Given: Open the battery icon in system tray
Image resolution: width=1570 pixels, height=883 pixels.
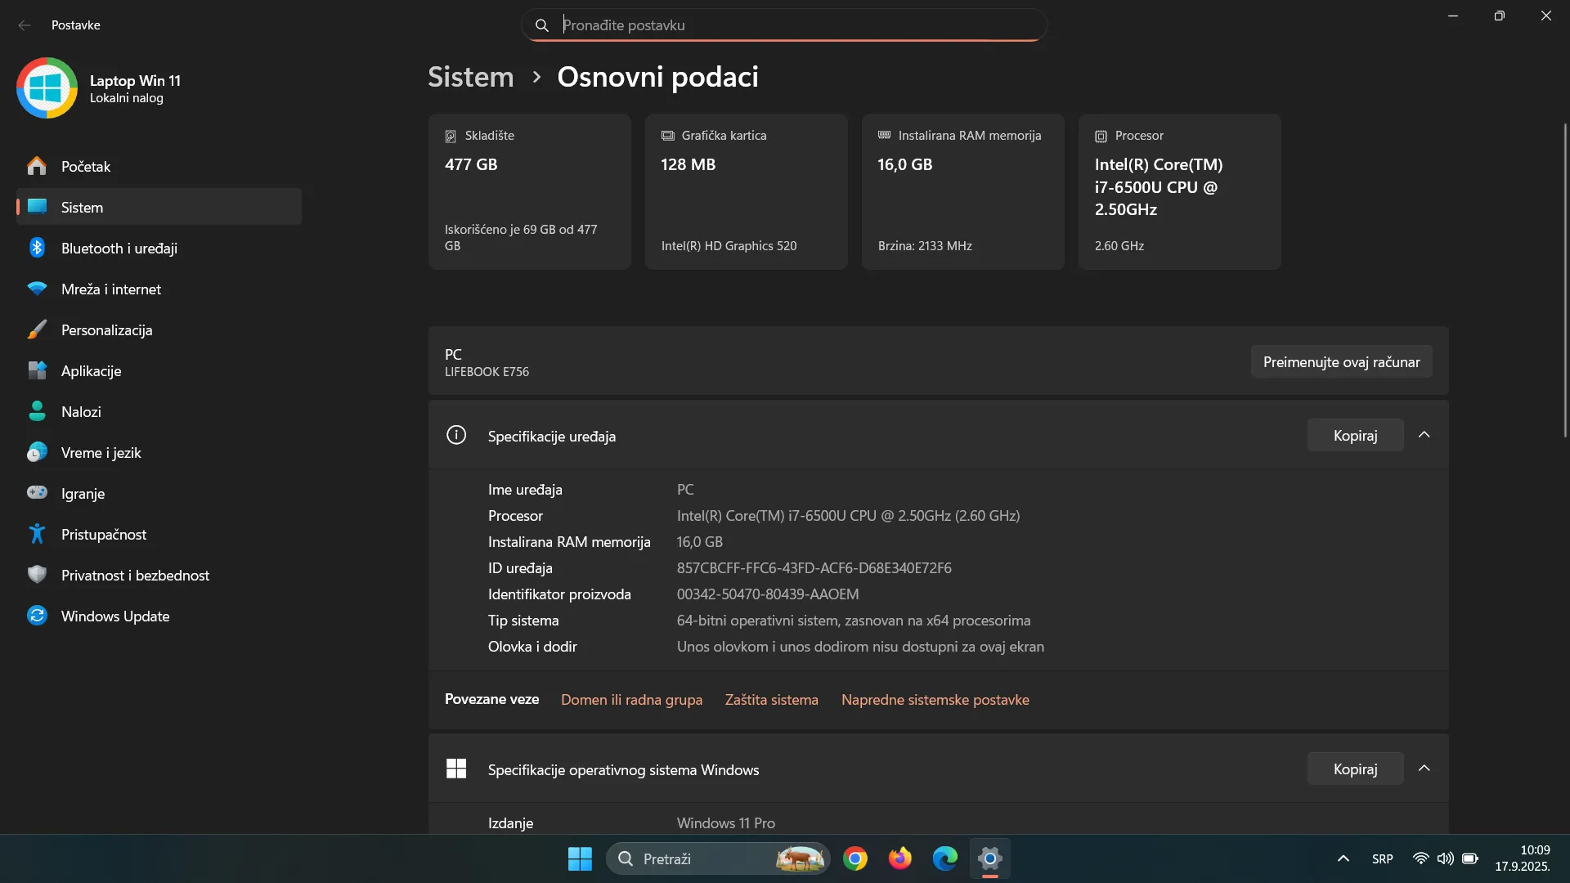Looking at the screenshot, I should click(1470, 858).
